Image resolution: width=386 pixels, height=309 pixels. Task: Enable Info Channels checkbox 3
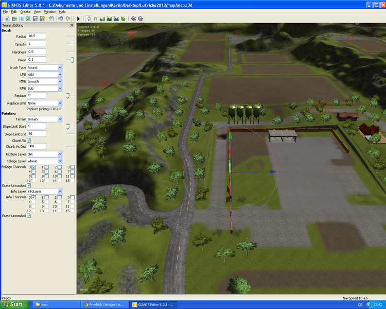point(73,197)
